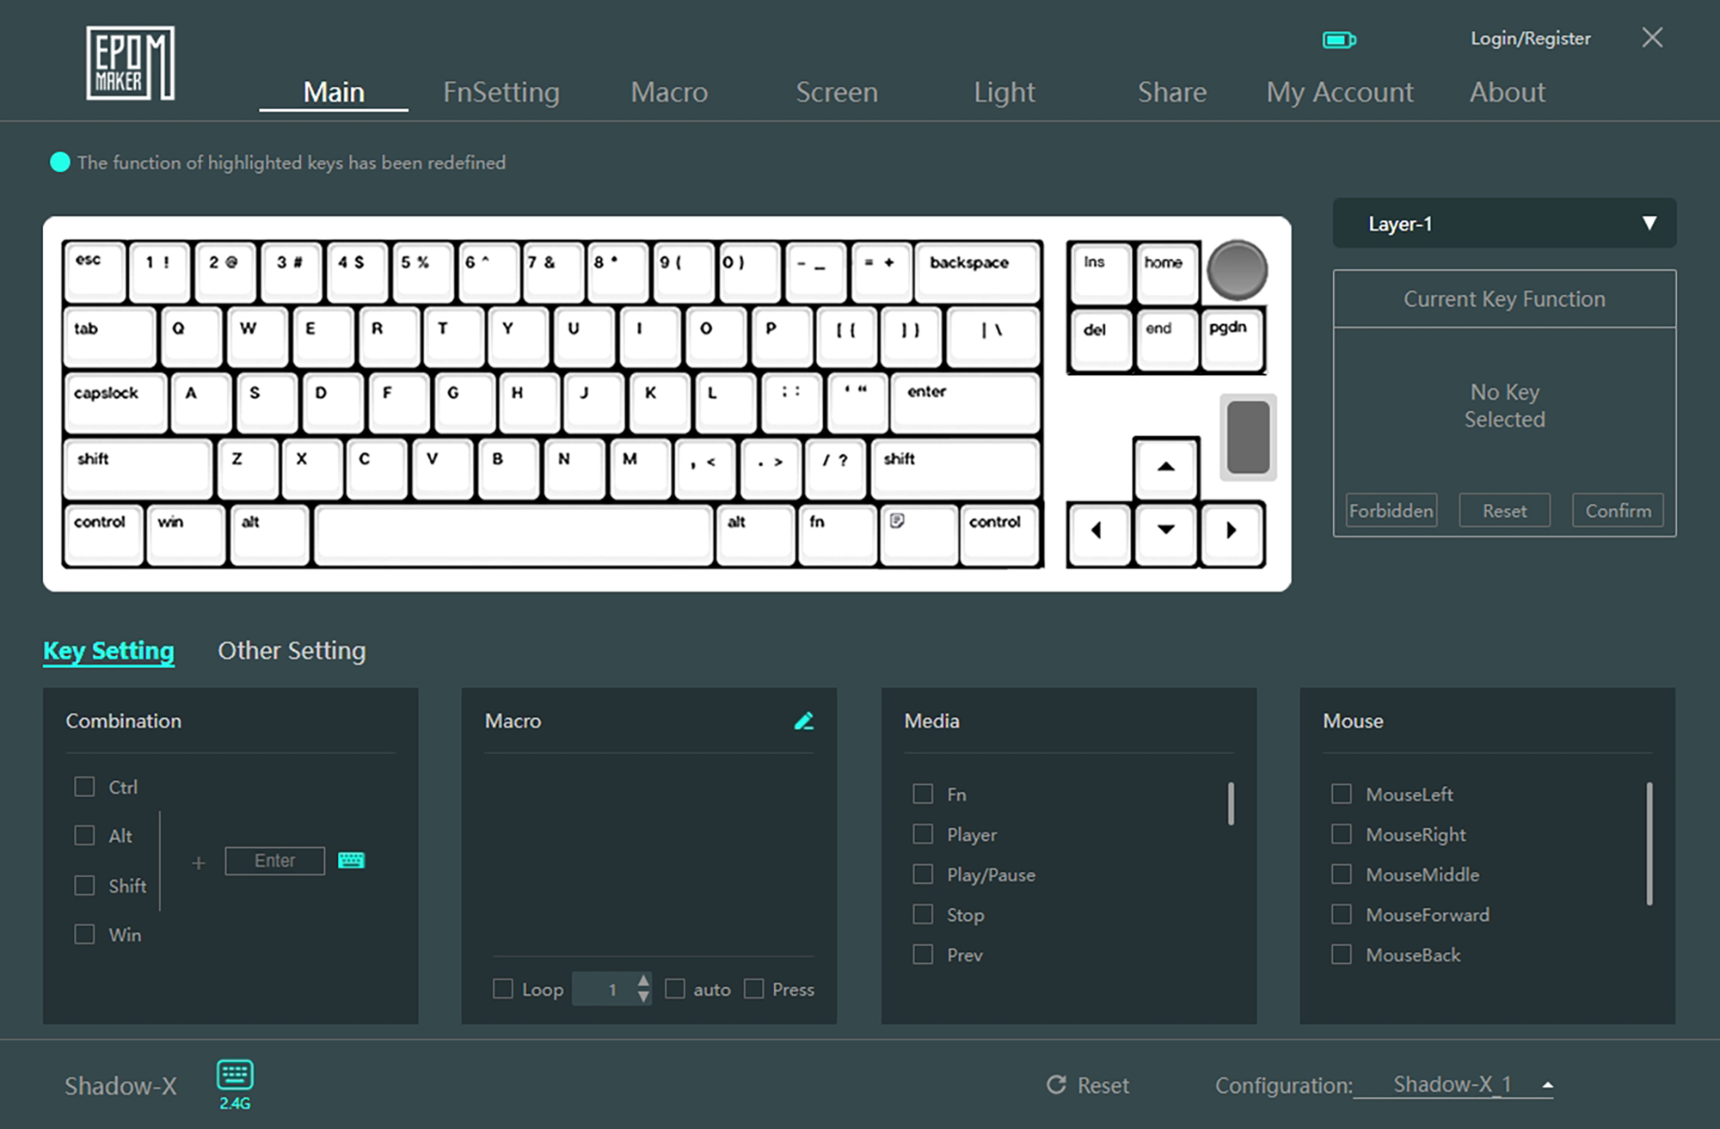Click the circular Reset icon at bottom
Screen dimensions: 1720x1129
pyautogui.click(x=1056, y=1085)
